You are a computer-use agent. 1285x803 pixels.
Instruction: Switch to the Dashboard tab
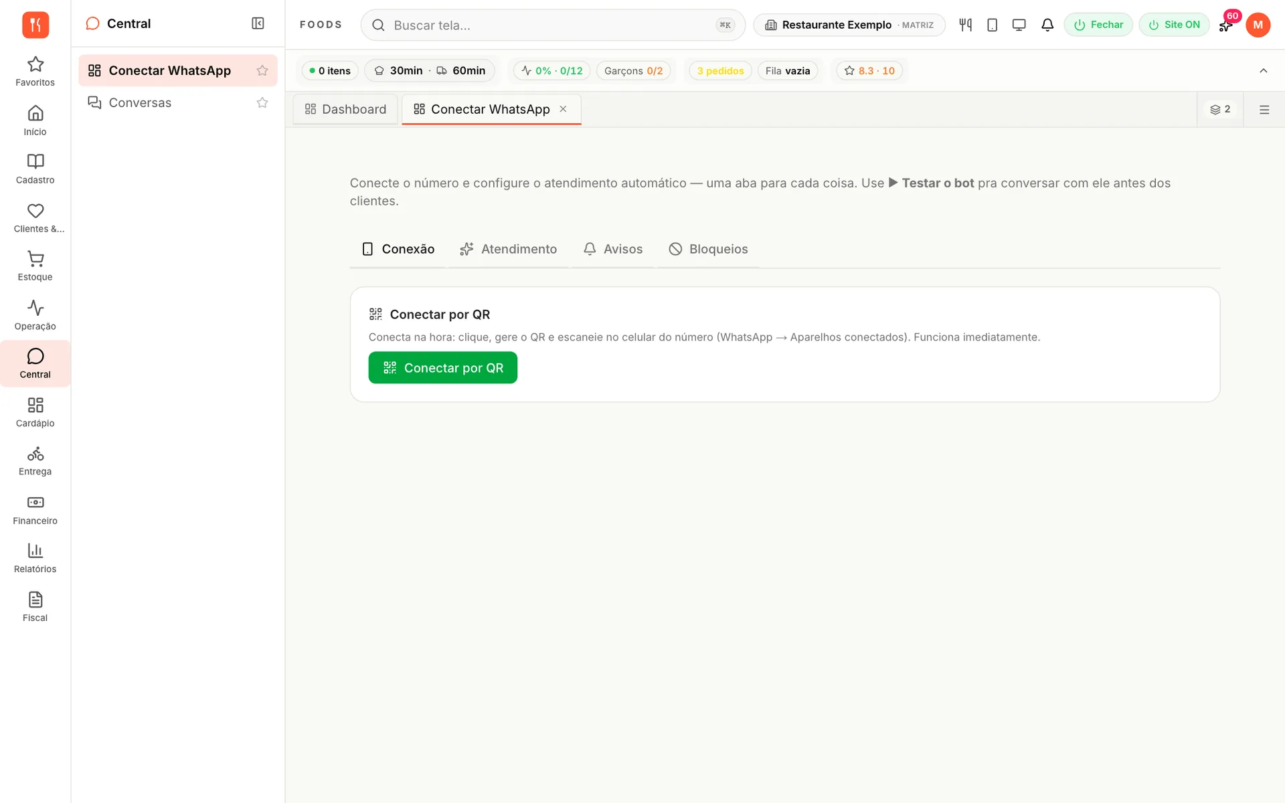345,109
